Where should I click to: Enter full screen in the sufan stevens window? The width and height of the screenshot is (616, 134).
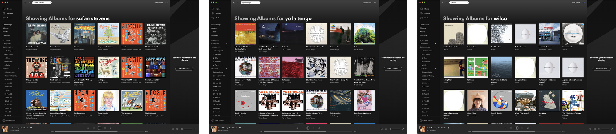(x=194, y=129)
